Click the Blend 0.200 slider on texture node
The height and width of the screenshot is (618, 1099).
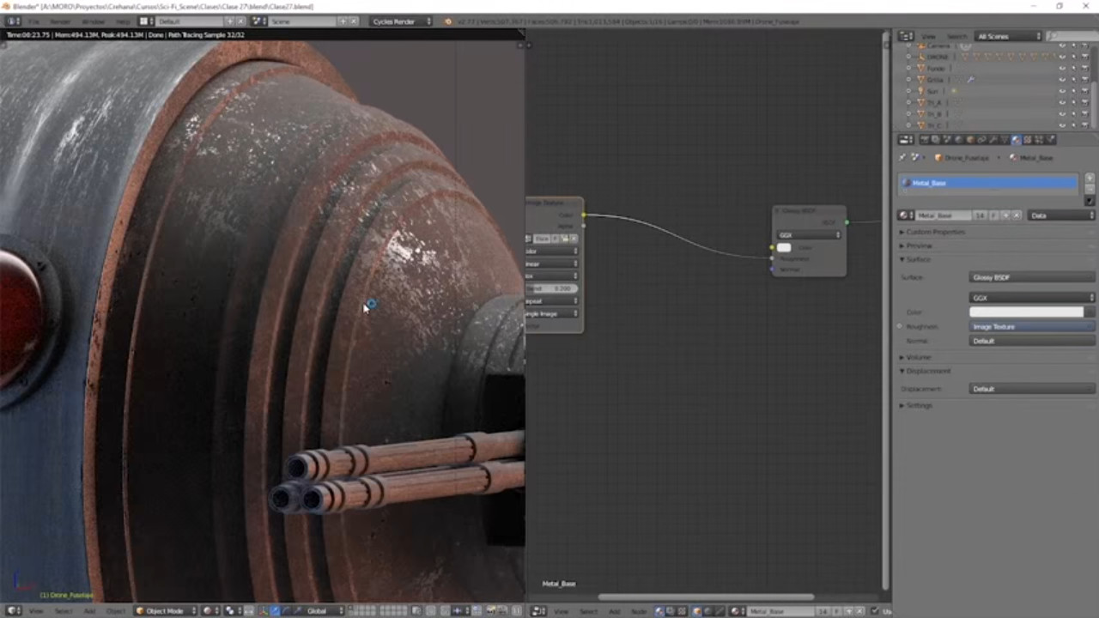click(x=552, y=288)
